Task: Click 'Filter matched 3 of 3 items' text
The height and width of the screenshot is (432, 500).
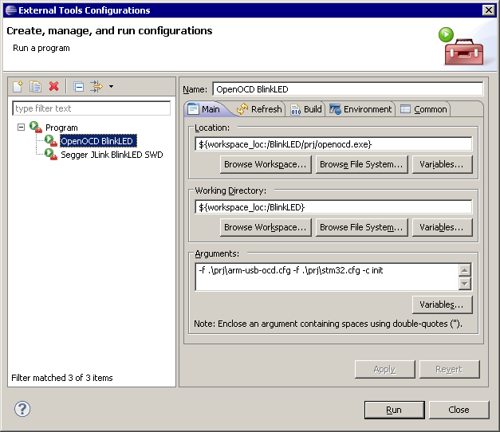Action: pos(62,378)
